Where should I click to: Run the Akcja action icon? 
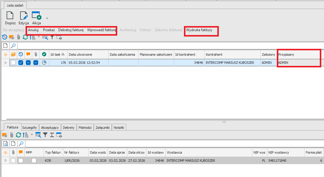[x=36, y=16]
